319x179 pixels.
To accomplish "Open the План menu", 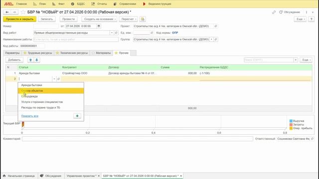I will [40, 4].
